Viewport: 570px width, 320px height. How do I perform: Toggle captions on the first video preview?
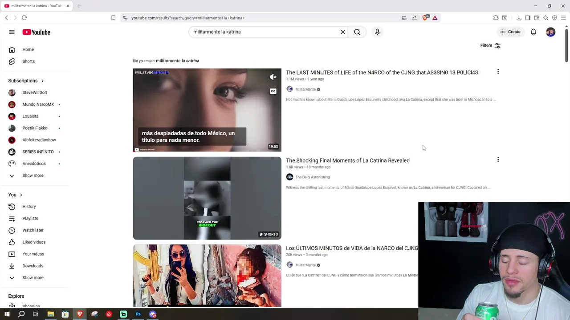[273, 91]
